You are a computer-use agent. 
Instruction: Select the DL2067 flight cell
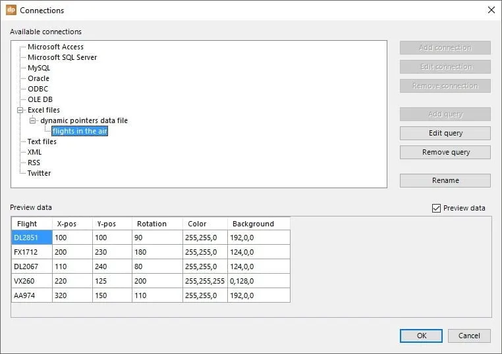pyautogui.click(x=32, y=266)
